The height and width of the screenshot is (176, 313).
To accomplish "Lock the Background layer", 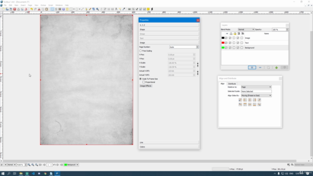I will coord(234,48).
